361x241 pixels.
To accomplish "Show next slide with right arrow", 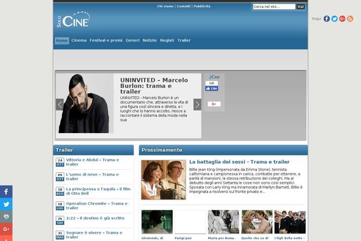I will 197,104.
